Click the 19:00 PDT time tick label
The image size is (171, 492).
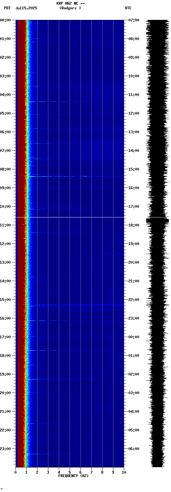5,374
